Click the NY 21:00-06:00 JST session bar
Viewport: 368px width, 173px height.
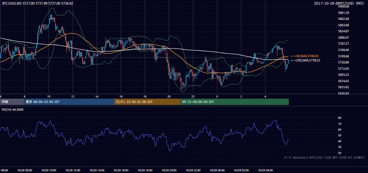(x=234, y=102)
